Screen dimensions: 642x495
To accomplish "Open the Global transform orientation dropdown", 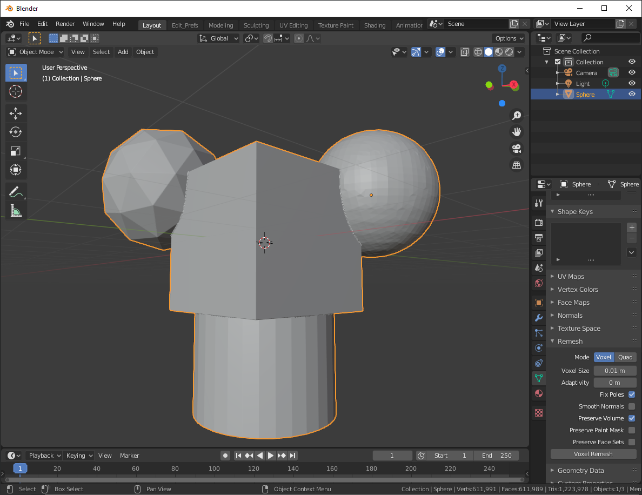I will 219,38.
